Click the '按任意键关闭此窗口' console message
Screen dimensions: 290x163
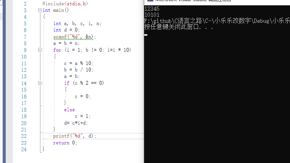(179, 27)
